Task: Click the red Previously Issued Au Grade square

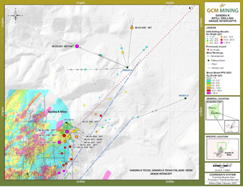Action: tap(208, 50)
